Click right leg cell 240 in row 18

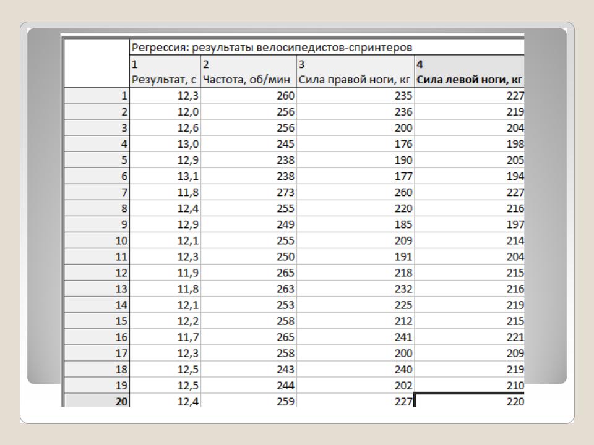pyautogui.click(x=356, y=370)
